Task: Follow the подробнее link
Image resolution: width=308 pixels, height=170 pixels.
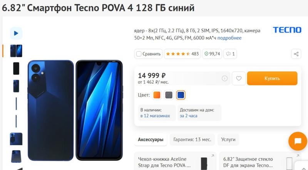Action: pos(229,38)
